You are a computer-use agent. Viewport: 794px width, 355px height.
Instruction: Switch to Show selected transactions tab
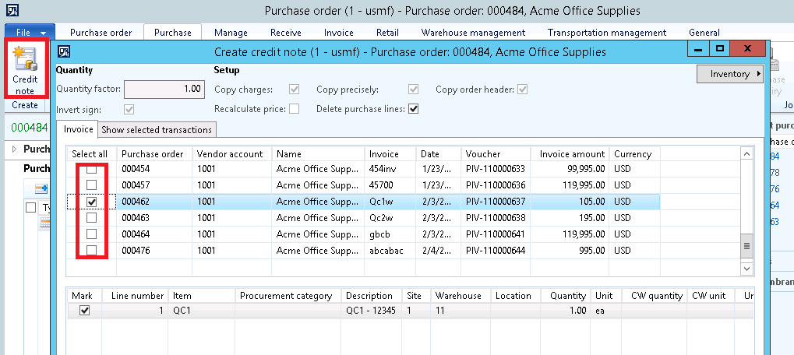[157, 129]
